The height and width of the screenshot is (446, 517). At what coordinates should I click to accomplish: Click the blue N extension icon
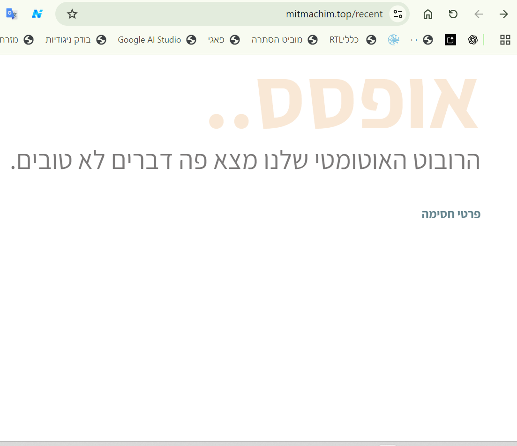[37, 14]
